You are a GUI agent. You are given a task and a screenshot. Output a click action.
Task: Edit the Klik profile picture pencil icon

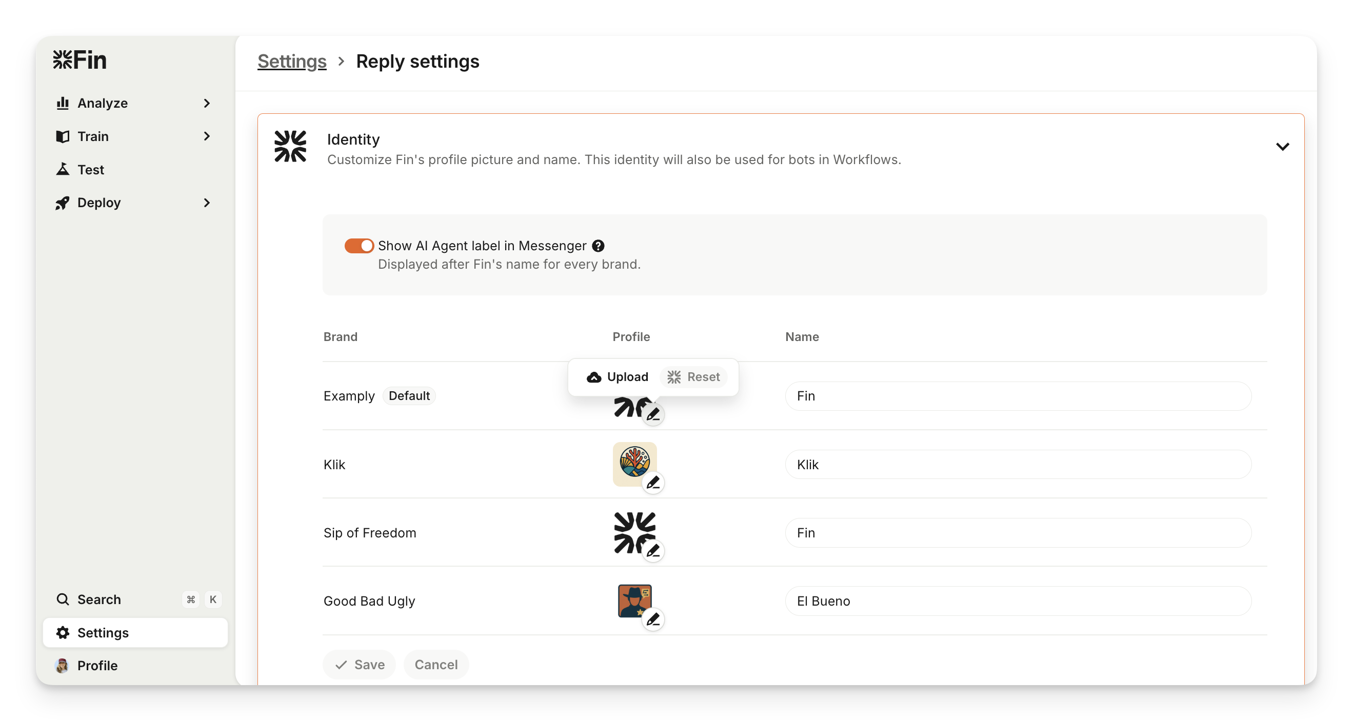(653, 483)
